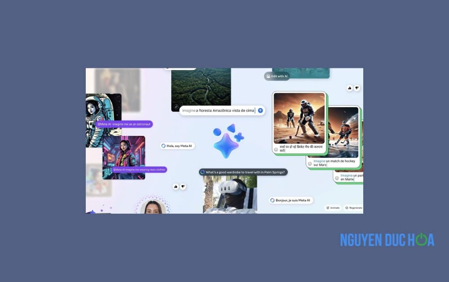Click the Palm Springs wardrobe question bubble
449x282 pixels.
point(243,172)
